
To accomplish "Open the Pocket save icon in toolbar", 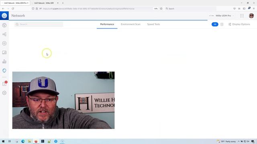I will pyautogui.click(x=235, y=9).
